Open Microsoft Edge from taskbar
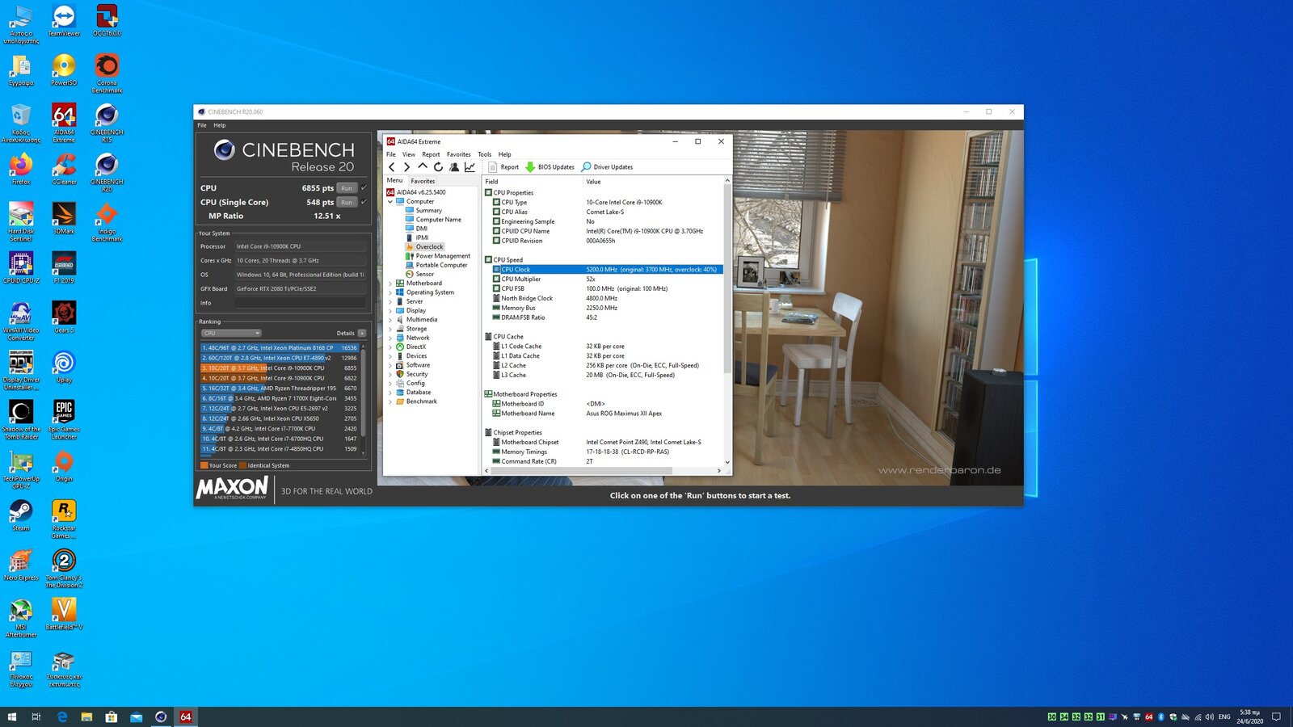 [62, 716]
